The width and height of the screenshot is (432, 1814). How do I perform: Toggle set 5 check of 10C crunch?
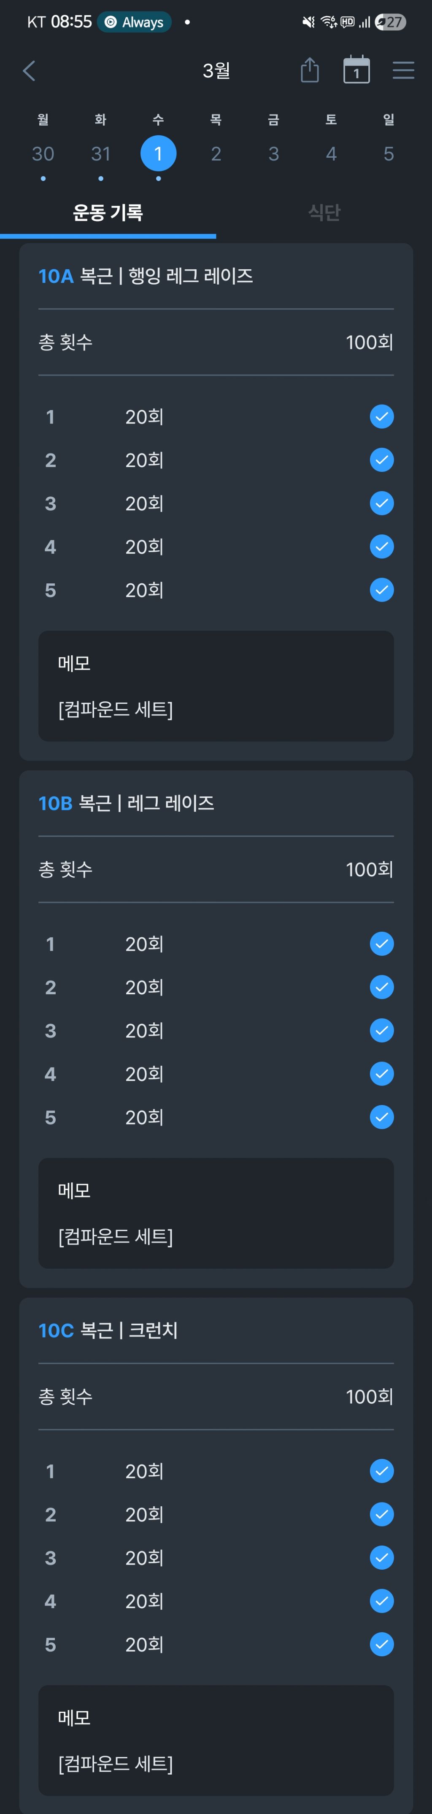coord(381,1644)
